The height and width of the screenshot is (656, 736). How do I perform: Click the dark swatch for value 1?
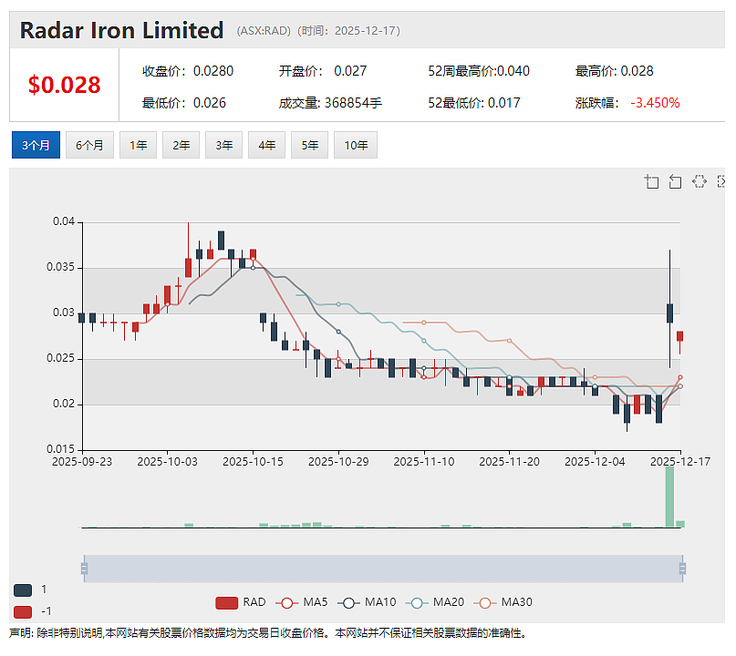(23, 589)
